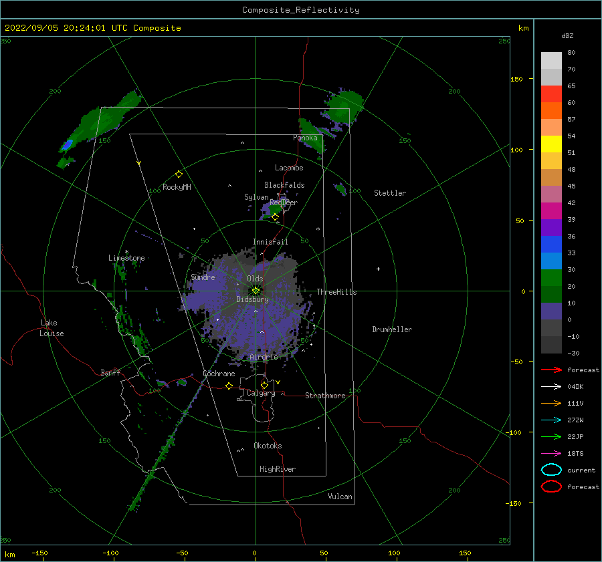Click the ThreeHills label
This screenshot has width=602, height=562.
pos(336,292)
